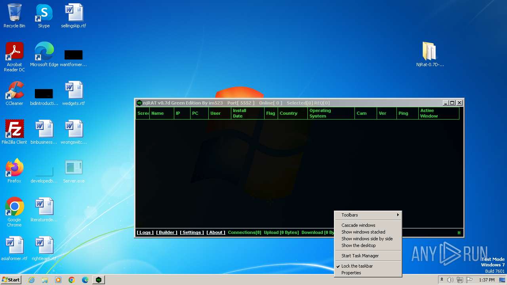Select the literaturede document icon
Viewport: 507px width, 285px height.
point(44,209)
